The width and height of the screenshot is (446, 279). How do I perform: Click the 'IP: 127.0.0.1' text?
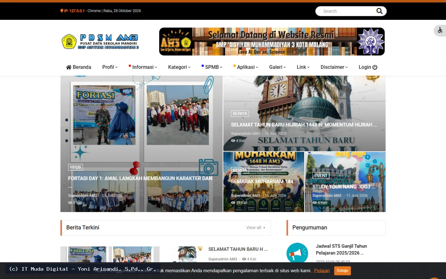coord(74,11)
